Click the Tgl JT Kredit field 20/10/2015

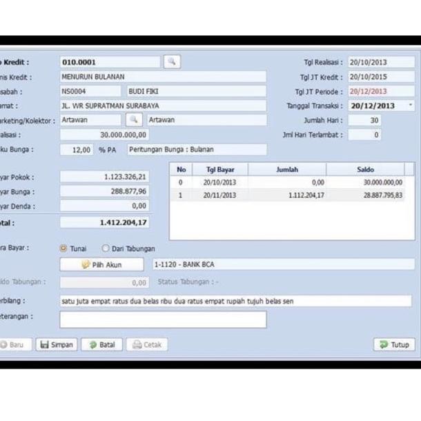[382, 77]
